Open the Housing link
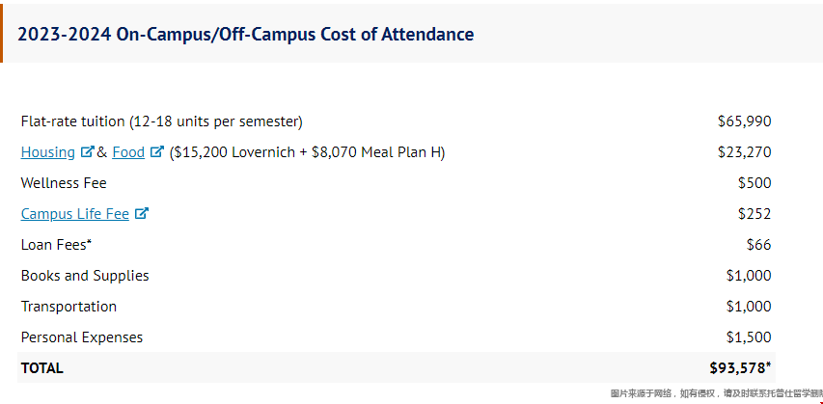Image resolution: width=823 pixels, height=404 pixels. (47, 152)
